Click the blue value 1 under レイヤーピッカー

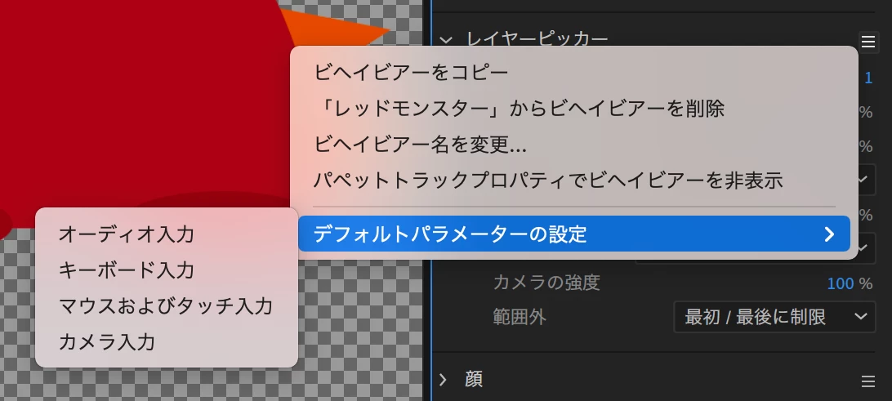pos(868,78)
